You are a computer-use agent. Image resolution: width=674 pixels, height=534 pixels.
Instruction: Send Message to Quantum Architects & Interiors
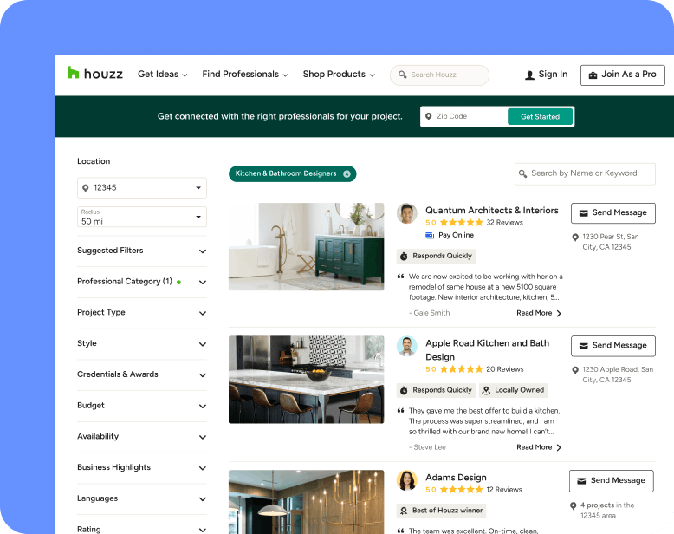pyautogui.click(x=612, y=213)
